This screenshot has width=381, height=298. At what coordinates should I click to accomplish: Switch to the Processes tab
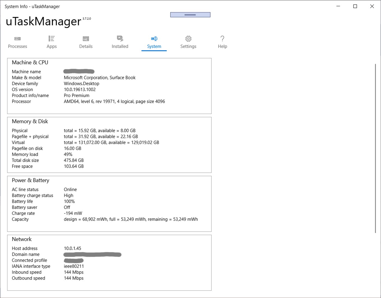click(17, 46)
